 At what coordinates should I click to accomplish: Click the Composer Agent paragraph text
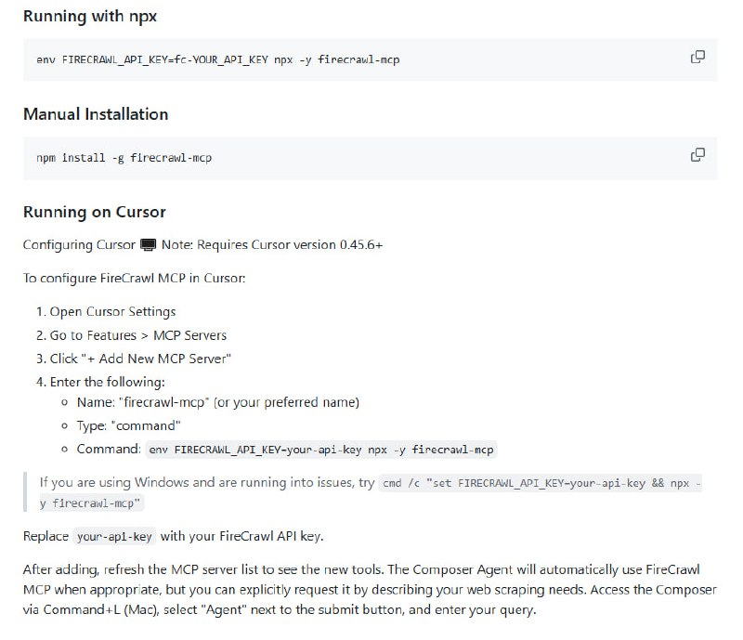371,589
